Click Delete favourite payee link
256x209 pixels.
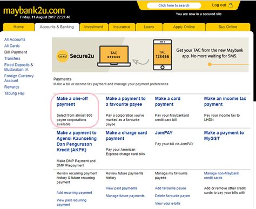click(x=172, y=195)
